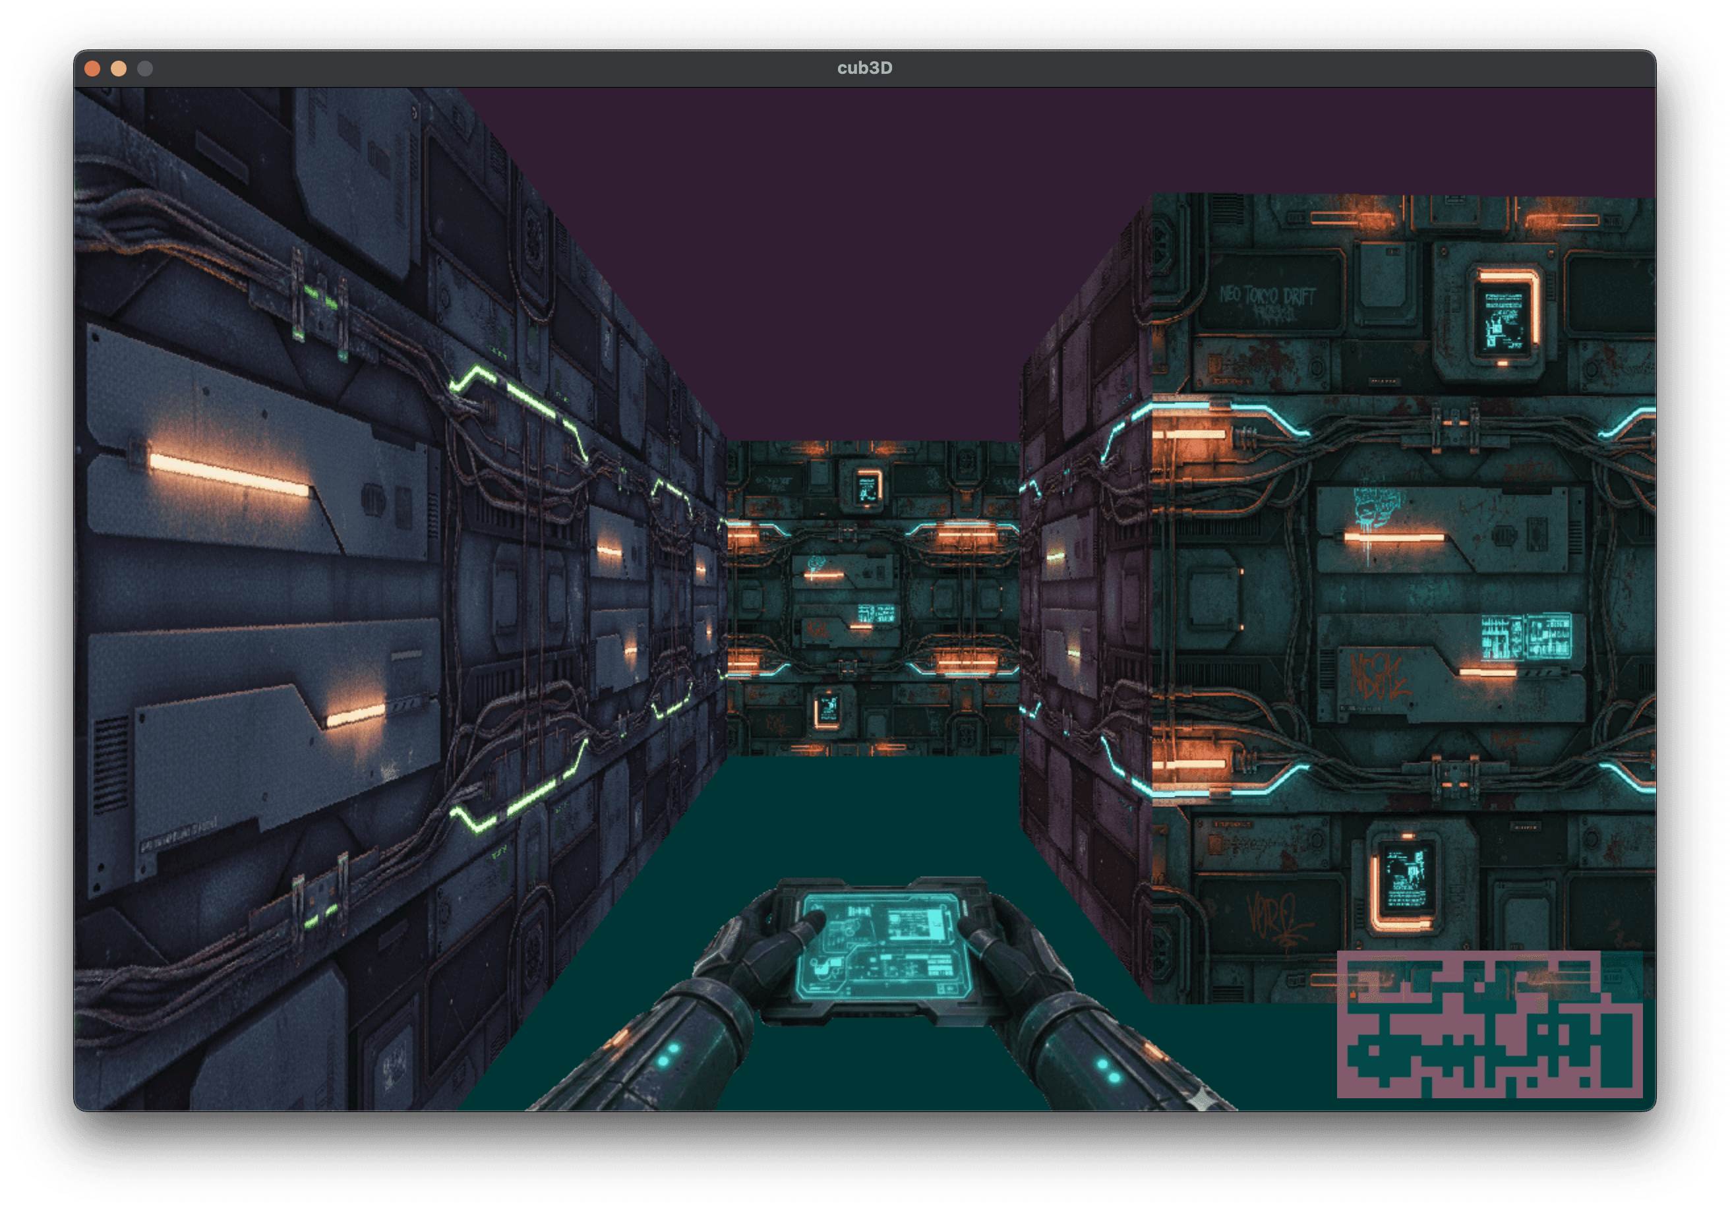The height and width of the screenshot is (1209, 1730).
Task: Click the cyan holographic data panel on right wall
Action: (x=1526, y=637)
